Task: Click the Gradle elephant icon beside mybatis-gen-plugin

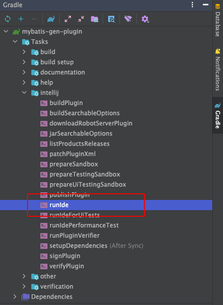Action: tap(16, 32)
